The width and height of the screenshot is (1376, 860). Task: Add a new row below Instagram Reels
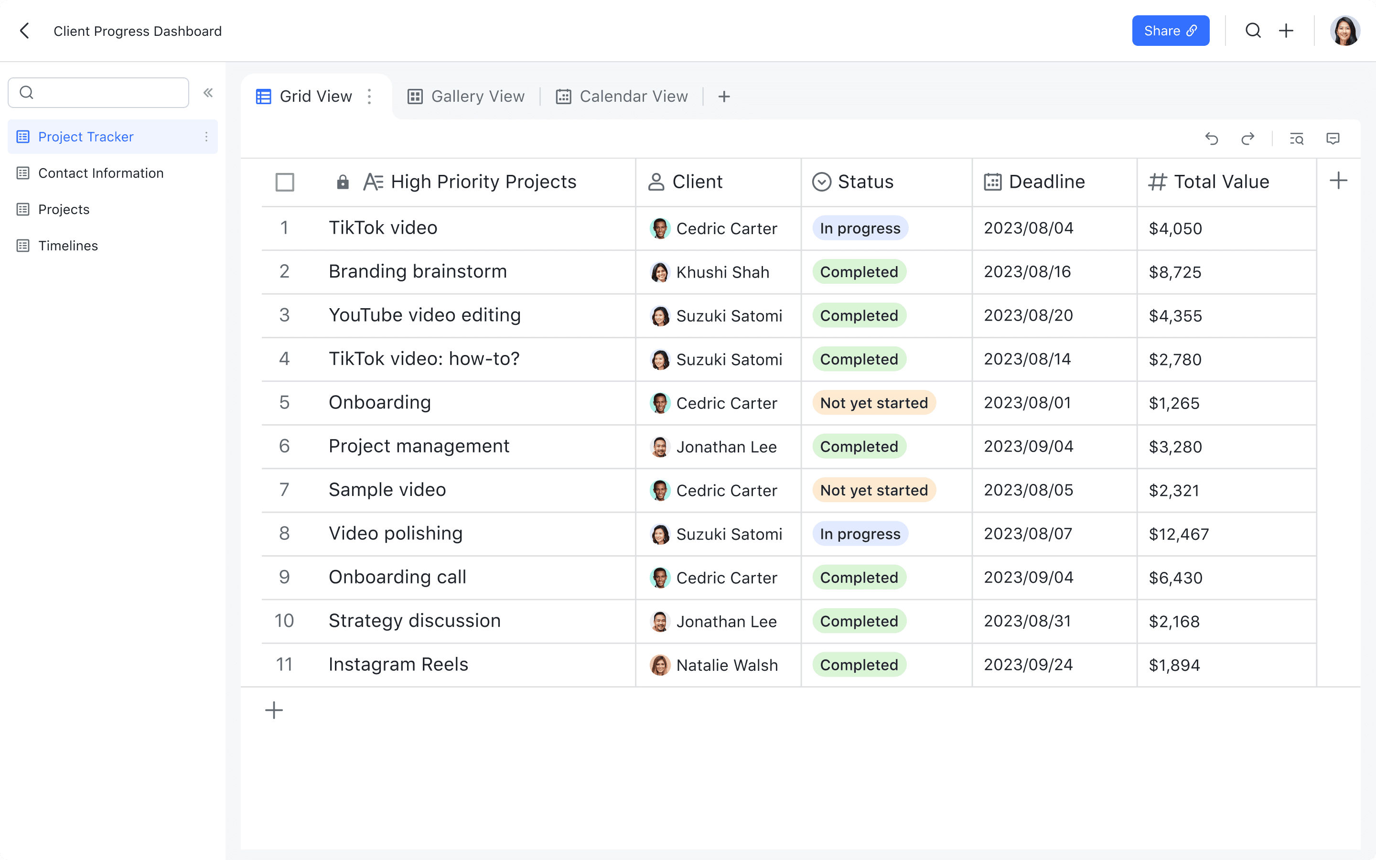click(274, 710)
